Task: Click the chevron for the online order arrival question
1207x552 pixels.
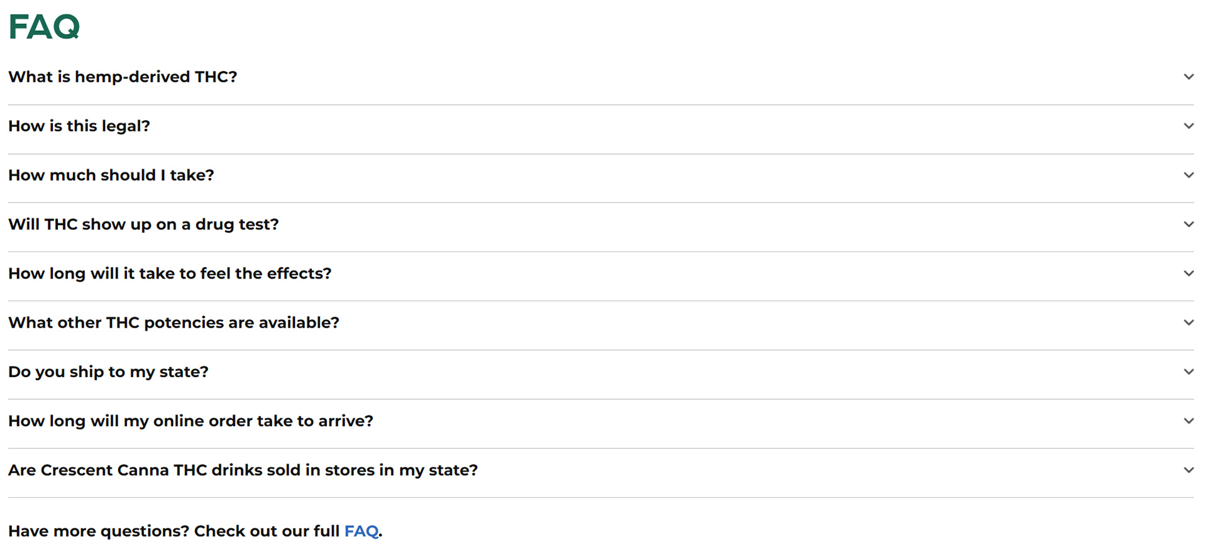Action: coord(1188,421)
